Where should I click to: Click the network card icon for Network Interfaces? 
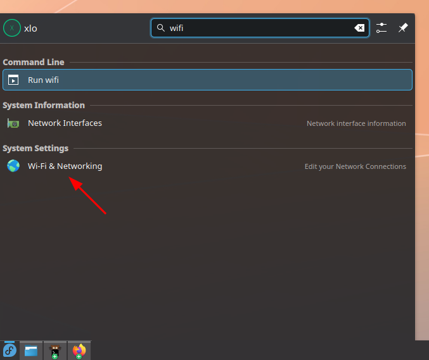click(x=13, y=123)
